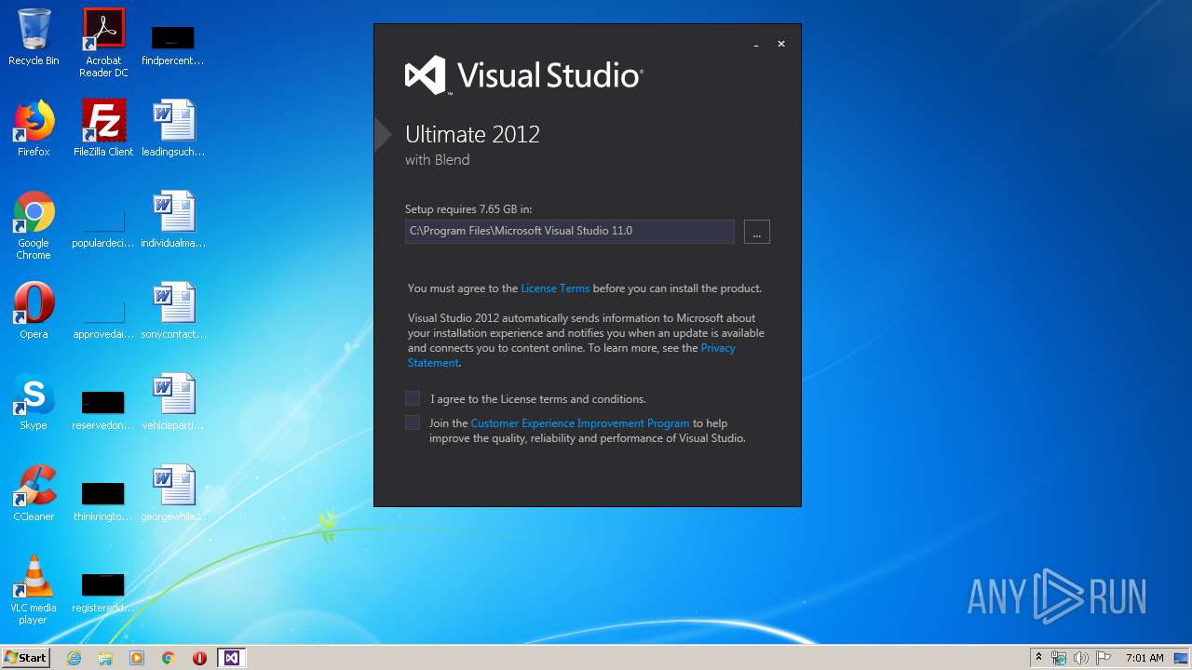
Task: Launch VLC media player from the desktop
Action: [x=34, y=590]
